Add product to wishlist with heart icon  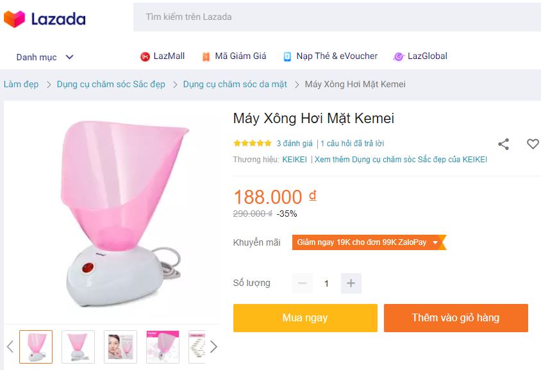point(533,144)
